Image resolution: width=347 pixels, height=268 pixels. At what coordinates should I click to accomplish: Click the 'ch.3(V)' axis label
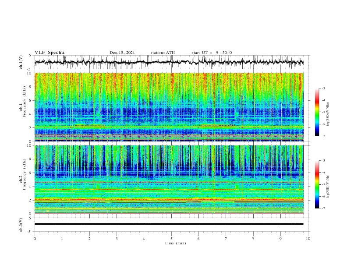pos(21,225)
